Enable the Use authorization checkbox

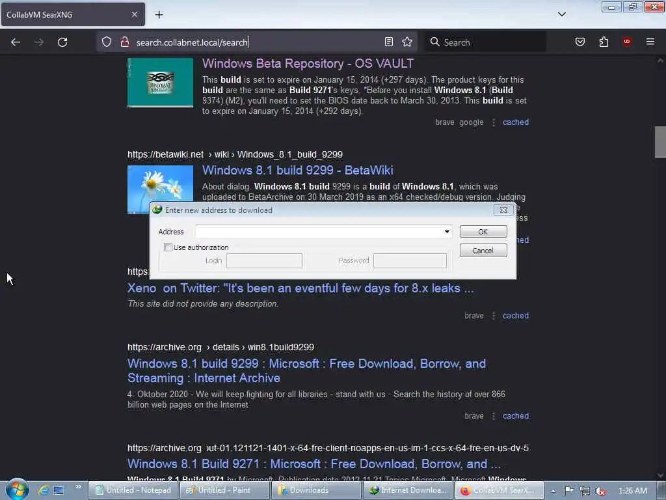click(x=168, y=247)
